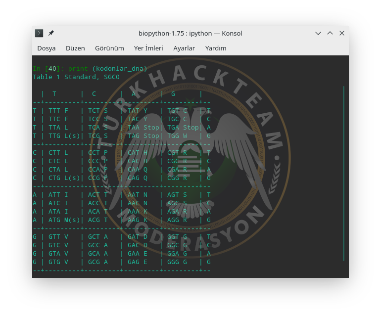This screenshot has height=316, width=381.
Task: Click the 'CGT R' codon cell
Action: click(177, 153)
